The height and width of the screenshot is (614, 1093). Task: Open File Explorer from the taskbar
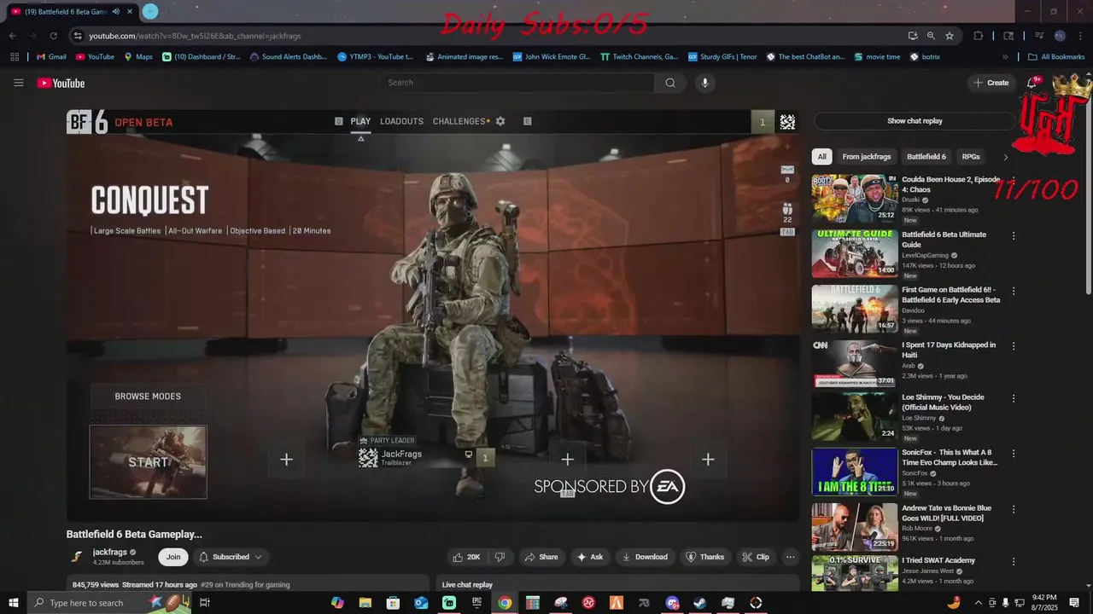pyautogui.click(x=365, y=603)
